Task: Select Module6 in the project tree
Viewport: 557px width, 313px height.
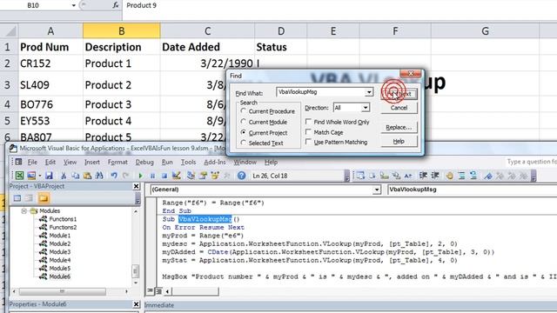Action: 60,276
